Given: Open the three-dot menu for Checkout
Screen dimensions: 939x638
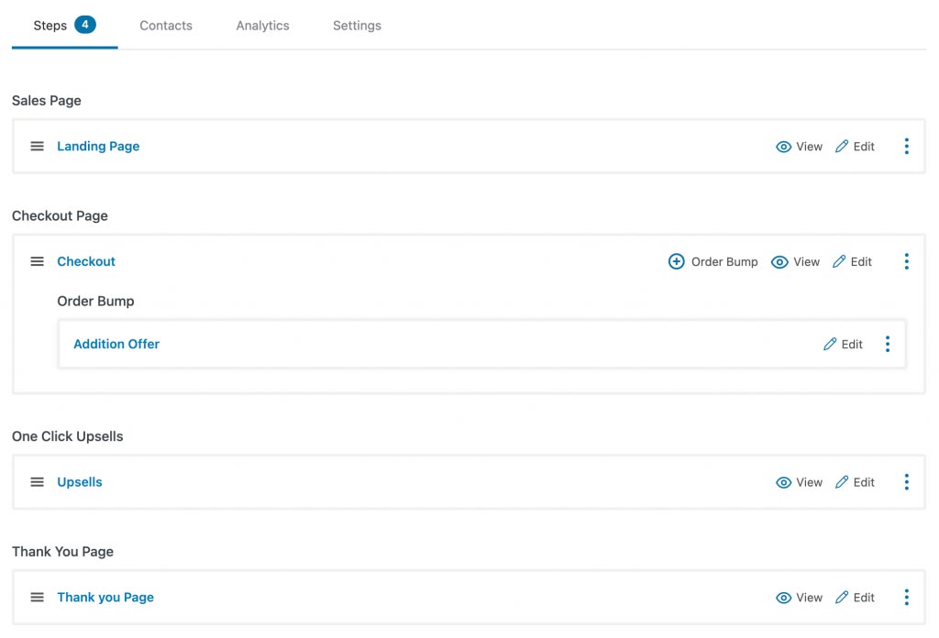Looking at the screenshot, I should (907, 261).
